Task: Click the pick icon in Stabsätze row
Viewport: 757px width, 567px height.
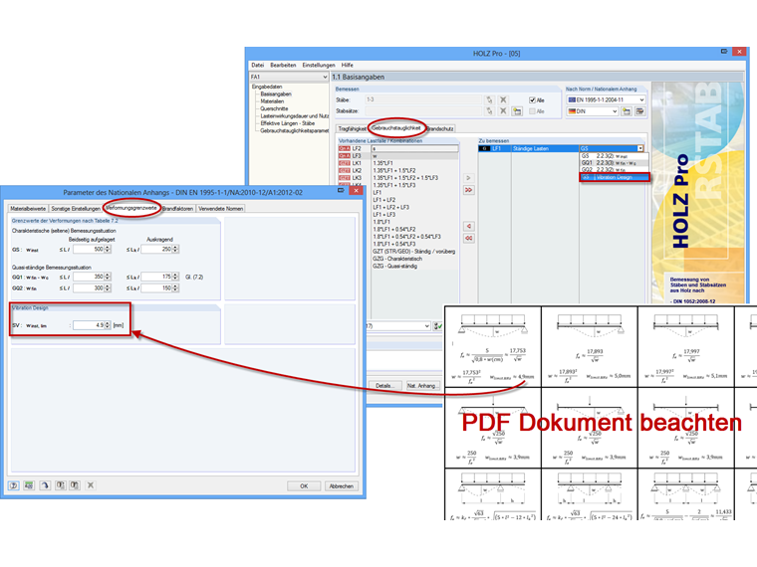Action: coord(489,110)
